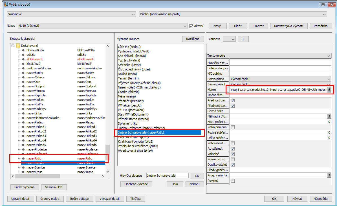
Task: Click the Prog. varianta field arrow icon
Action: click(329, 175)
